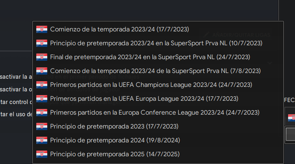Click Croatia flag in date field at right edge
Screen dimensions: 295x164
point(292,118)
